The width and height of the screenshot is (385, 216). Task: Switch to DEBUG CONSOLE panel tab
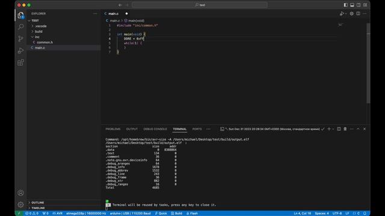[155, 129]
